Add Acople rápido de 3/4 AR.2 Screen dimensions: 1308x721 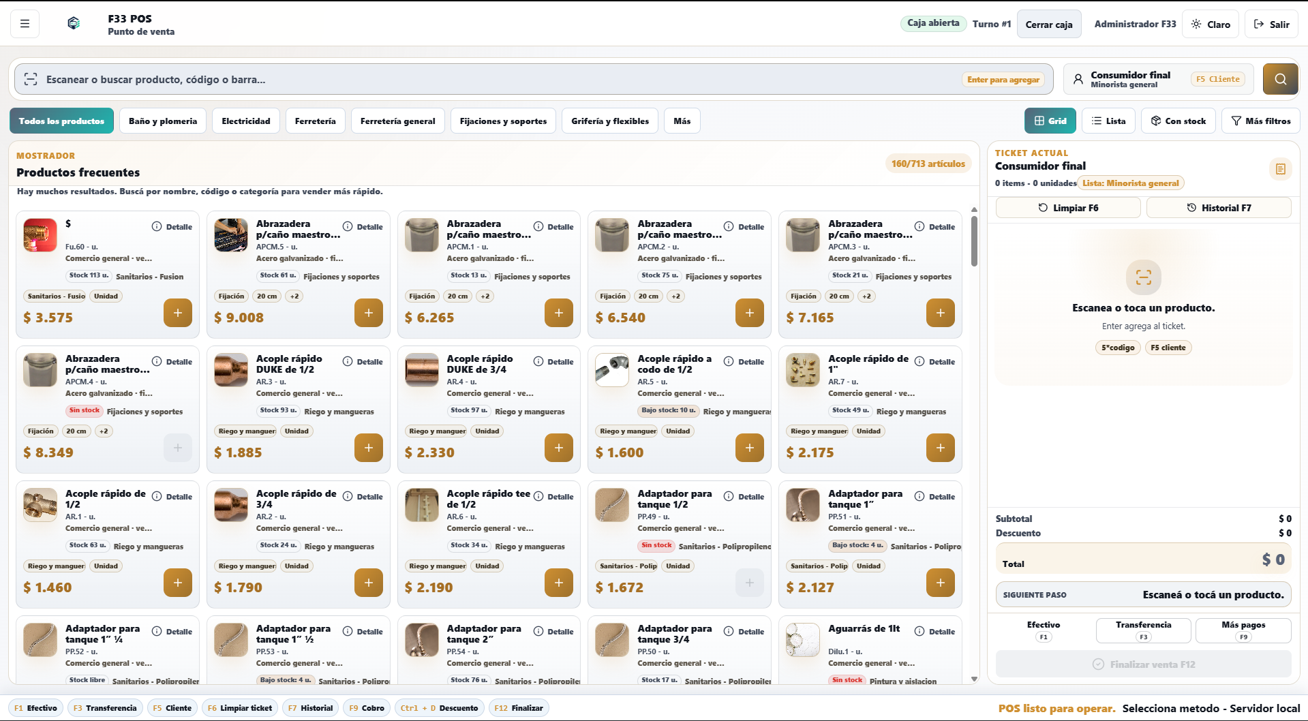click(x=369, y=583)
